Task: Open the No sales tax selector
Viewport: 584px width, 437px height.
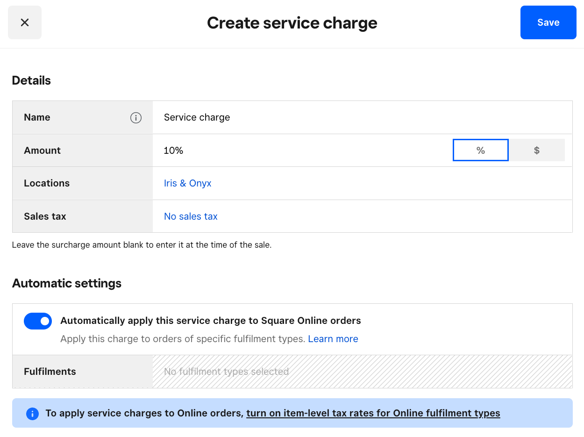Action: (x=191, y=216)
